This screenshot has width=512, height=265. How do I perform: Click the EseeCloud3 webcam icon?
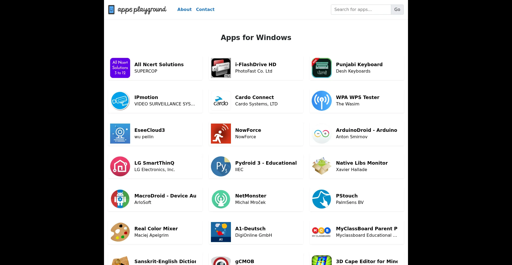[120, 133]
